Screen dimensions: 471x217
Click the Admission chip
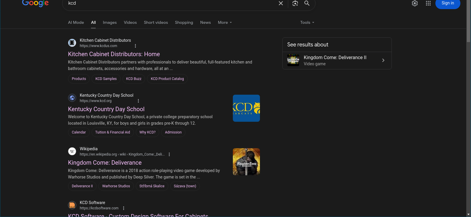(173, 132)
